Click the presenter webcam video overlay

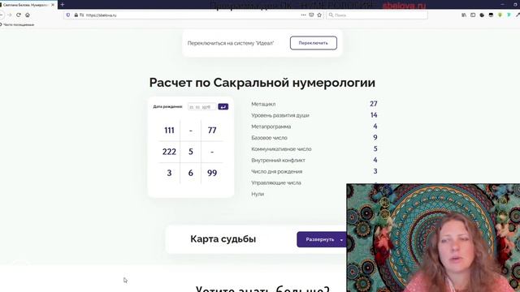pyautogui.click(x=433, y=238)
